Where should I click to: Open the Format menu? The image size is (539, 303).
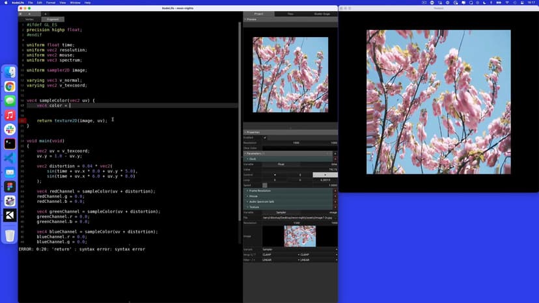pos(51,3)
